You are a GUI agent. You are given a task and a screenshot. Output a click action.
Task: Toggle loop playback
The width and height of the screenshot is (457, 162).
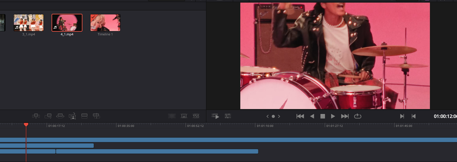pyautogui.click(x=358, y=116)
